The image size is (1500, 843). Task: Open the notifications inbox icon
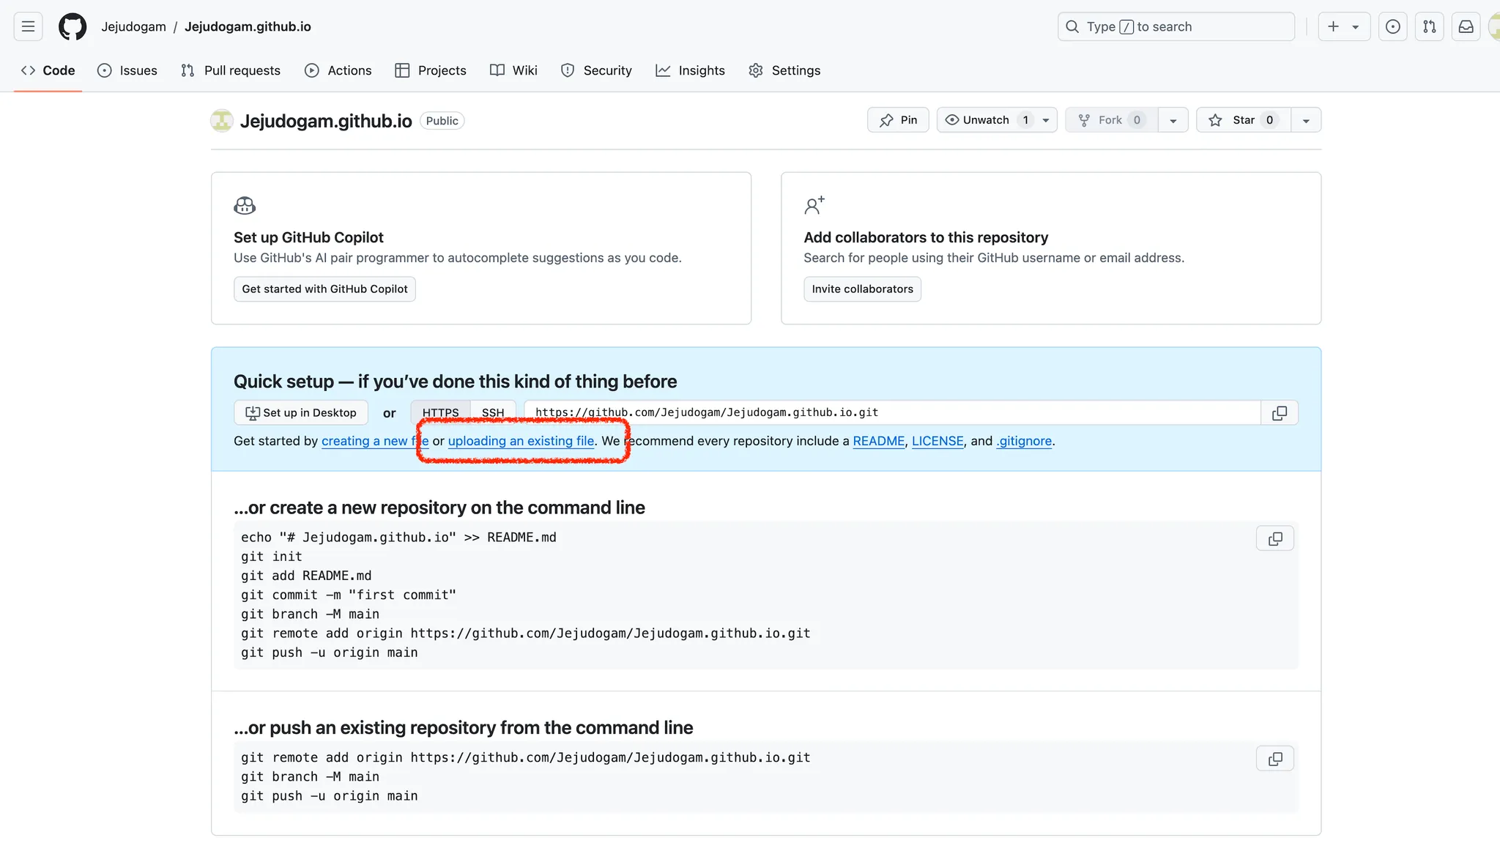[1466, 26]
